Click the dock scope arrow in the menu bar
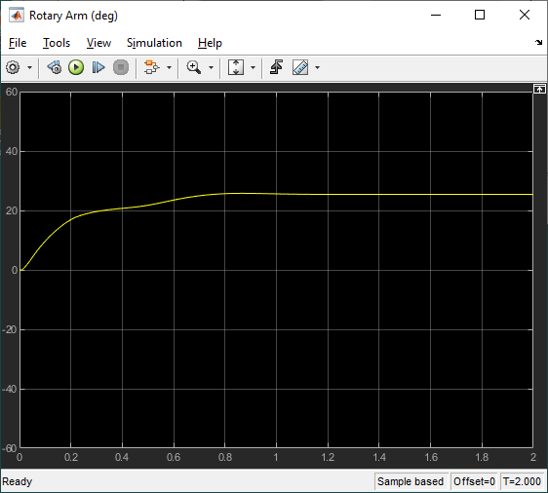 pos(538,43)
